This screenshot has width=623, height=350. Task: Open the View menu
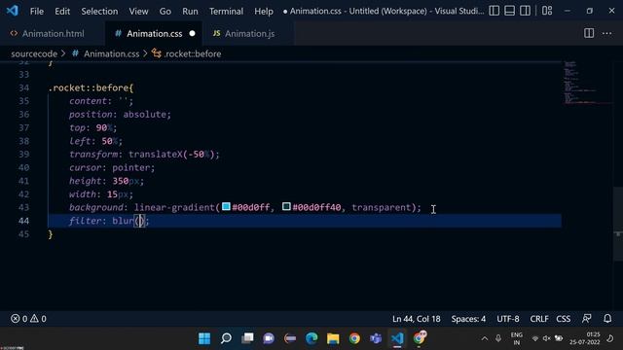(x=138, y=11)
